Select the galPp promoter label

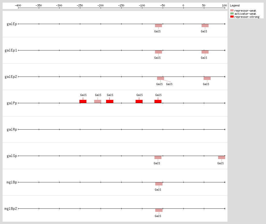(12, 103)
